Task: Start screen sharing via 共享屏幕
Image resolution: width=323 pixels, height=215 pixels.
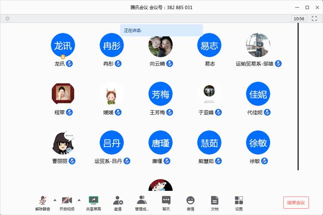Action: (x=93, y=203)
